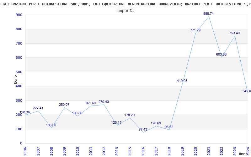Image resolution: width=251 pixels, height=157 pixels.
Task: Select the 2022 x-axis year label
Action: [x=222, y=151]
